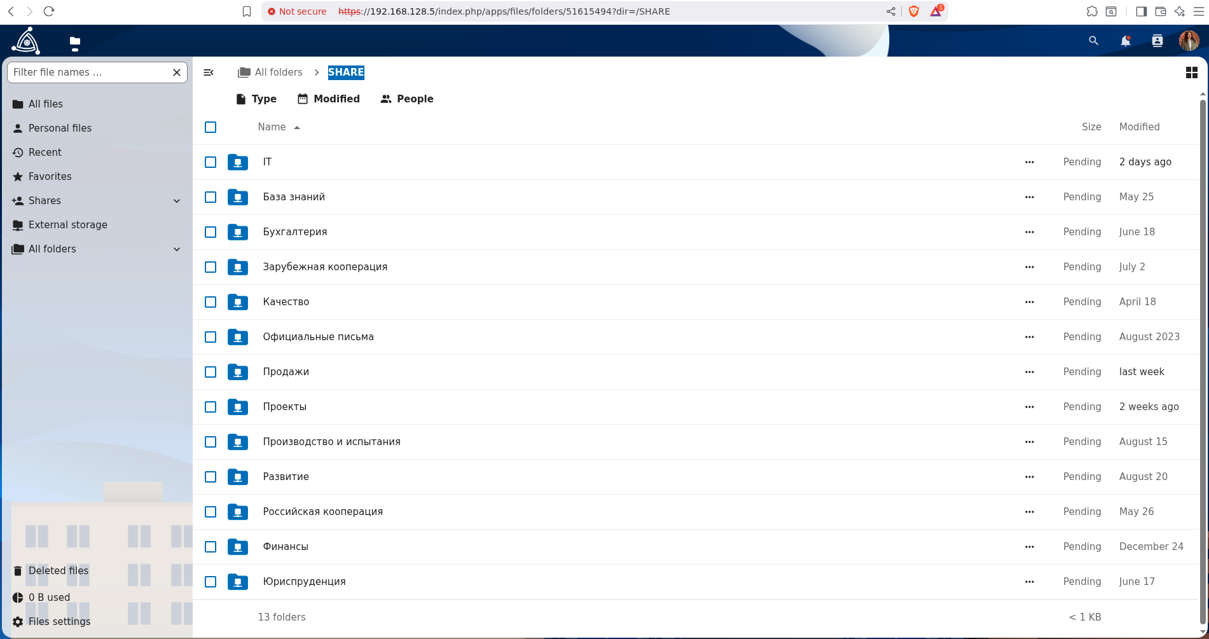
Task: Click the search magnifier icon
Action: pos(1093,41)
